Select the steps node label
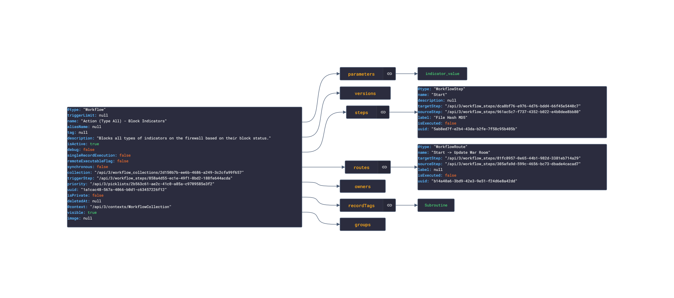Screen dimensions: 674x298 tap(361, 112)
